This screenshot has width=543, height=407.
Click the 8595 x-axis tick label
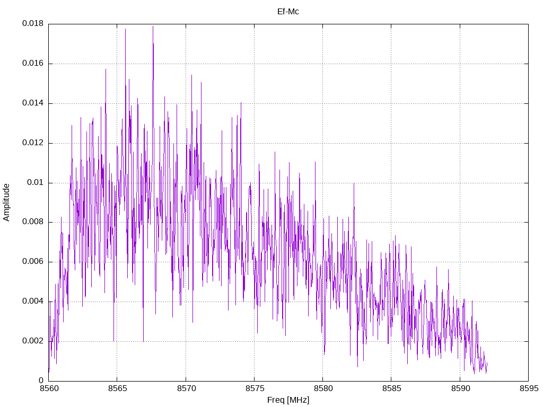(529, 388)
